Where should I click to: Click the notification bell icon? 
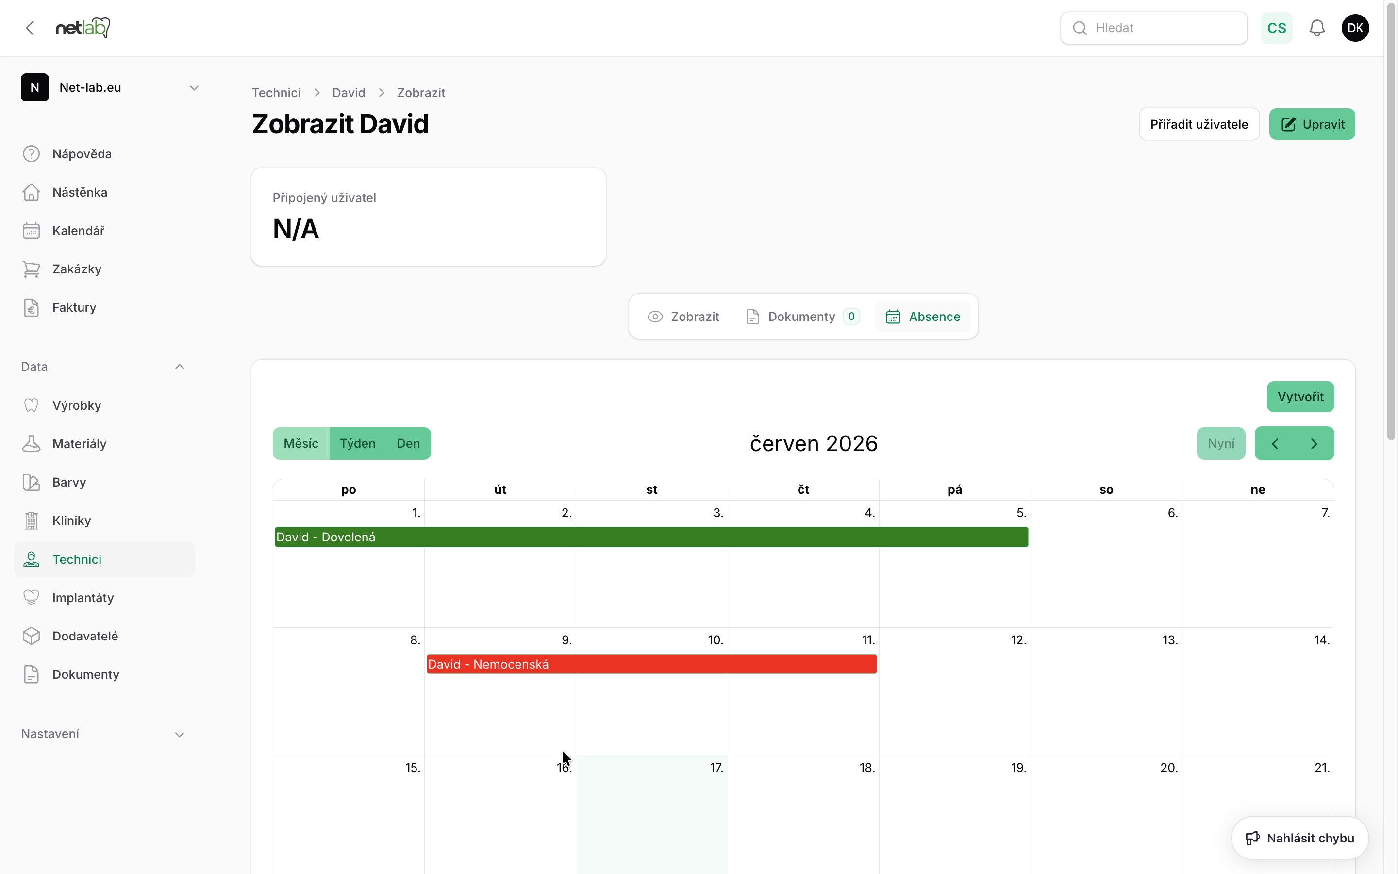point(1316,28)
